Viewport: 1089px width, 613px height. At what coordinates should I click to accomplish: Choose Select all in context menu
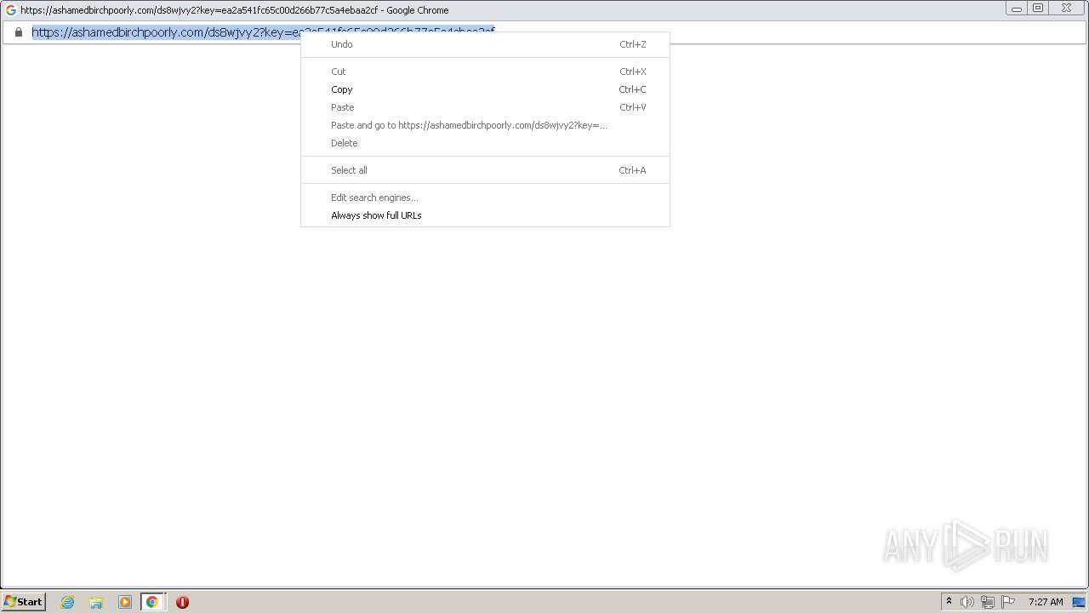[x=485, y=170]
